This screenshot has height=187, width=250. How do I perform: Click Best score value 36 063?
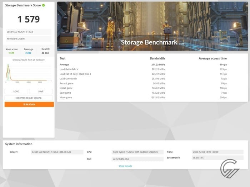45,53
